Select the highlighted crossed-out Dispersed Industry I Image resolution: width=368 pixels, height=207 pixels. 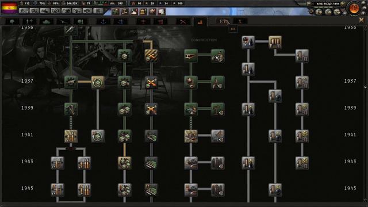pyautogui.click(x=151, y=56)
